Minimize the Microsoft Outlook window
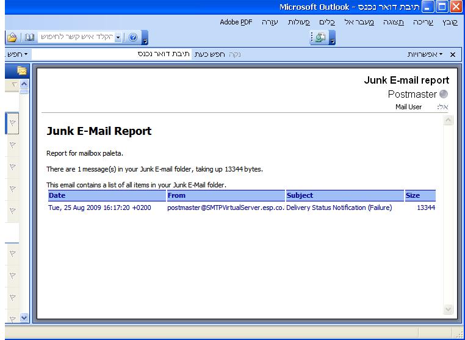The height and width of the screenshot is (340, 465). 427,7
